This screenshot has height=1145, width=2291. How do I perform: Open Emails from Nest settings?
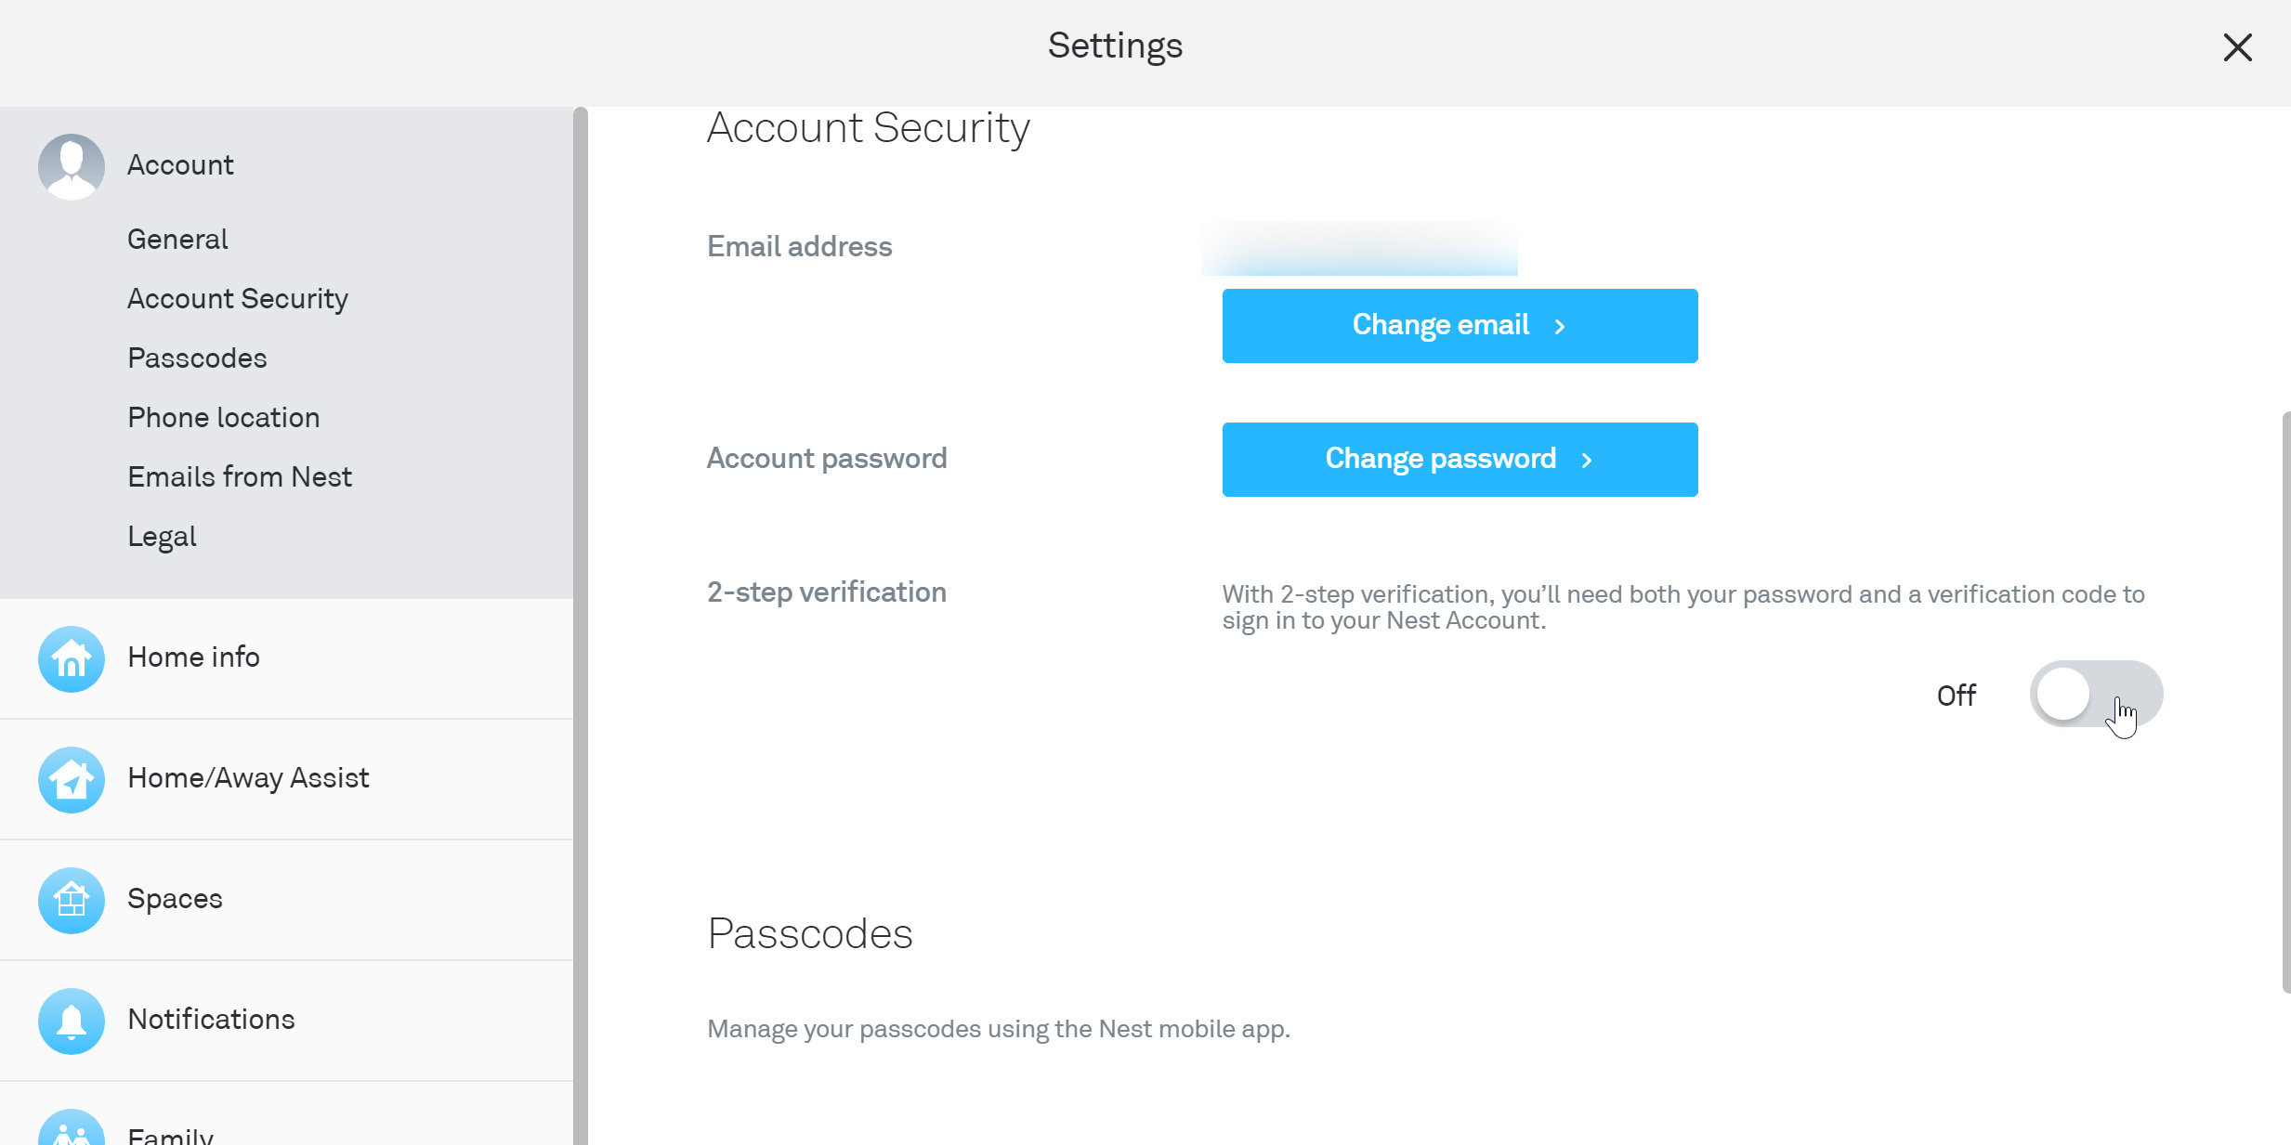[240, 476]
